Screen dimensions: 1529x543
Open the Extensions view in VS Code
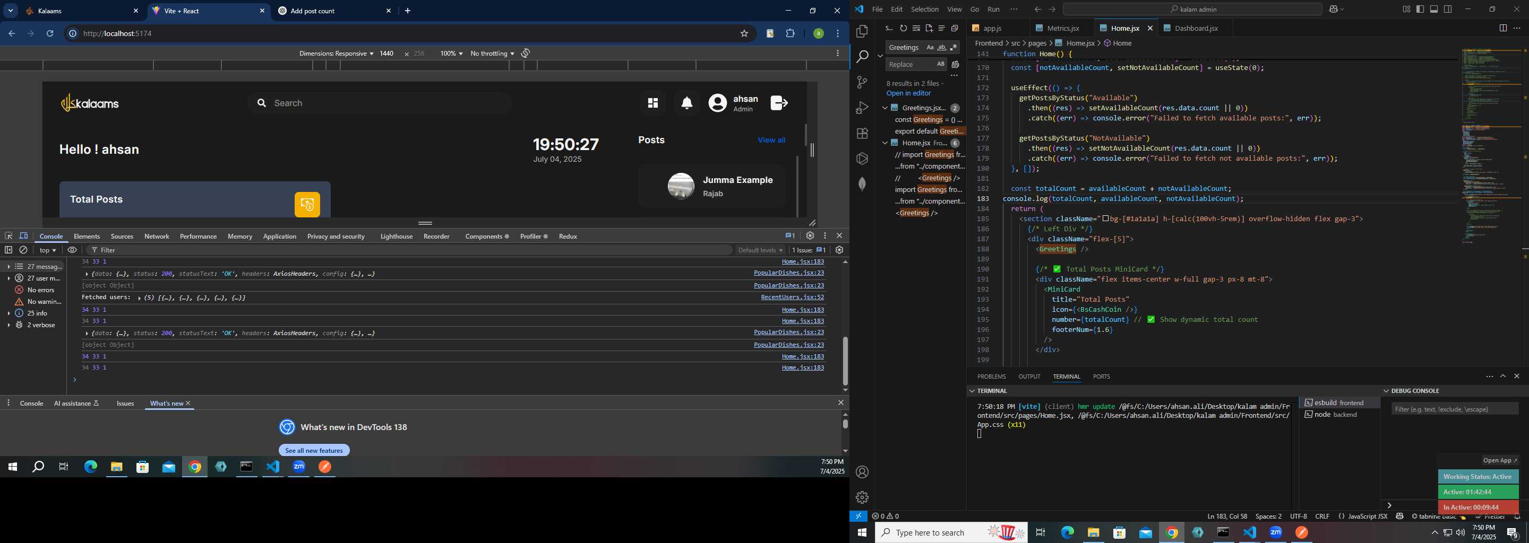pos(862,134)
